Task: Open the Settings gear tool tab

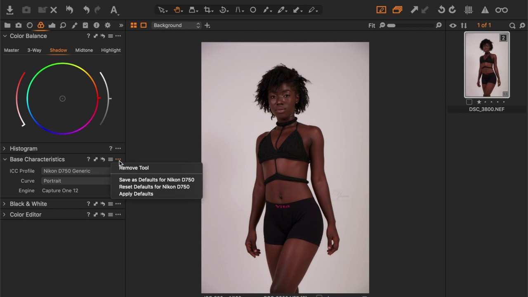Action: [108, 25]
